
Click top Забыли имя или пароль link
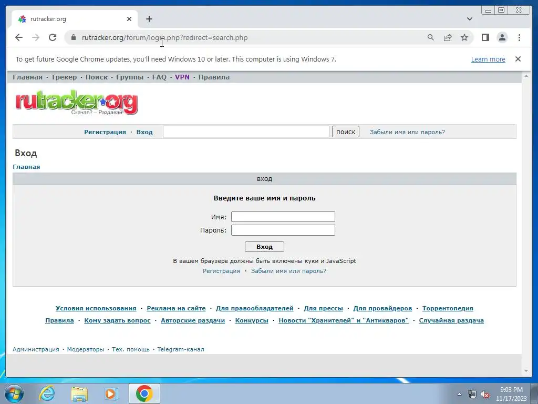click(x=407, y=132)
